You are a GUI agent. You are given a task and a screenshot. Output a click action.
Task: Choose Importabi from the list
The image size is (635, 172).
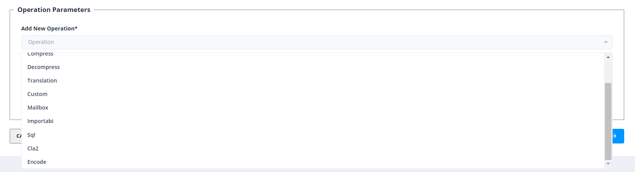pos(41,121)
